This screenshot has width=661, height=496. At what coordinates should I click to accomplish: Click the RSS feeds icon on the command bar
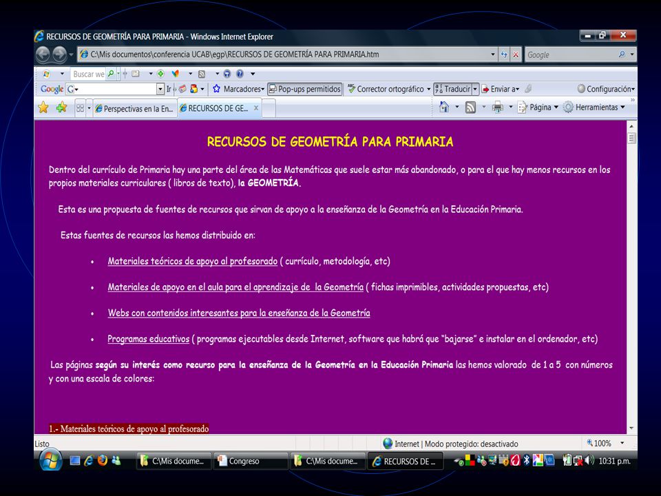pyautogui.click(x=470, y=107)
